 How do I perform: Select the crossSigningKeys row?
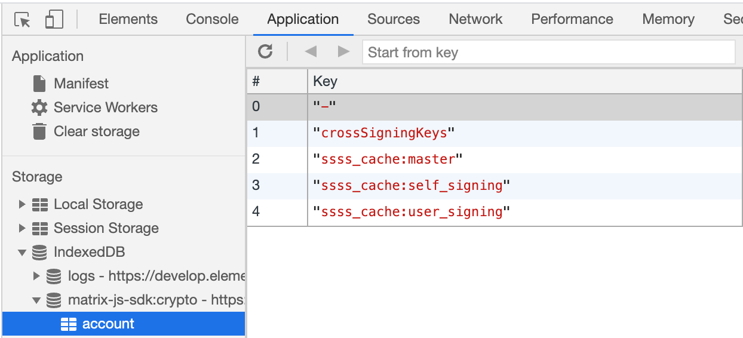(495, 133)
